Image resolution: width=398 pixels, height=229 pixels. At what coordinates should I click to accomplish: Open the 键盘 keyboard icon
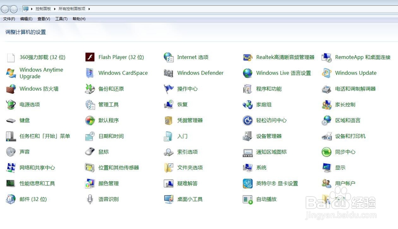[11, 120]
